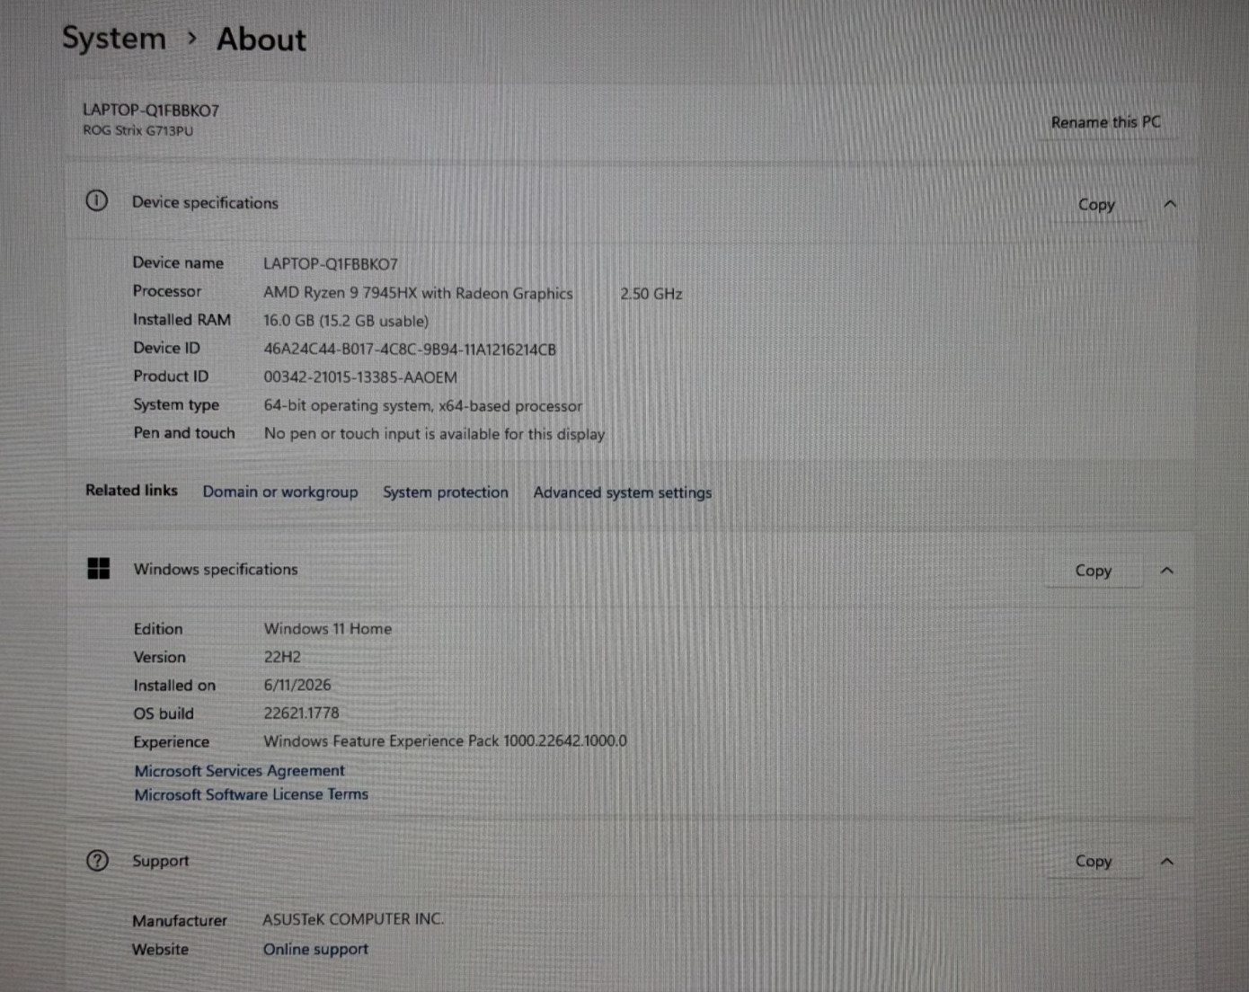Click the Device name value LAPTOP-Q1FBBKO7
The width and height of the screenshot is (1249, 992).
[331, 264]
